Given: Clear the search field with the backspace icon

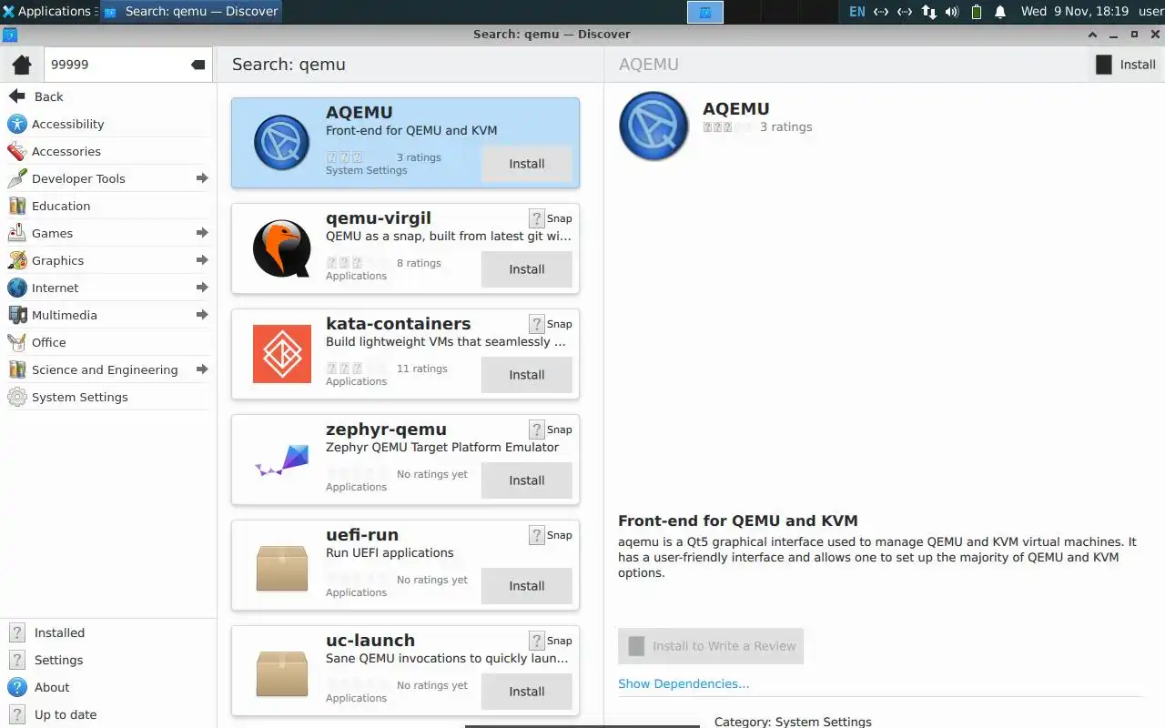Looking at the screenshot, I should (x=198, y=65).
